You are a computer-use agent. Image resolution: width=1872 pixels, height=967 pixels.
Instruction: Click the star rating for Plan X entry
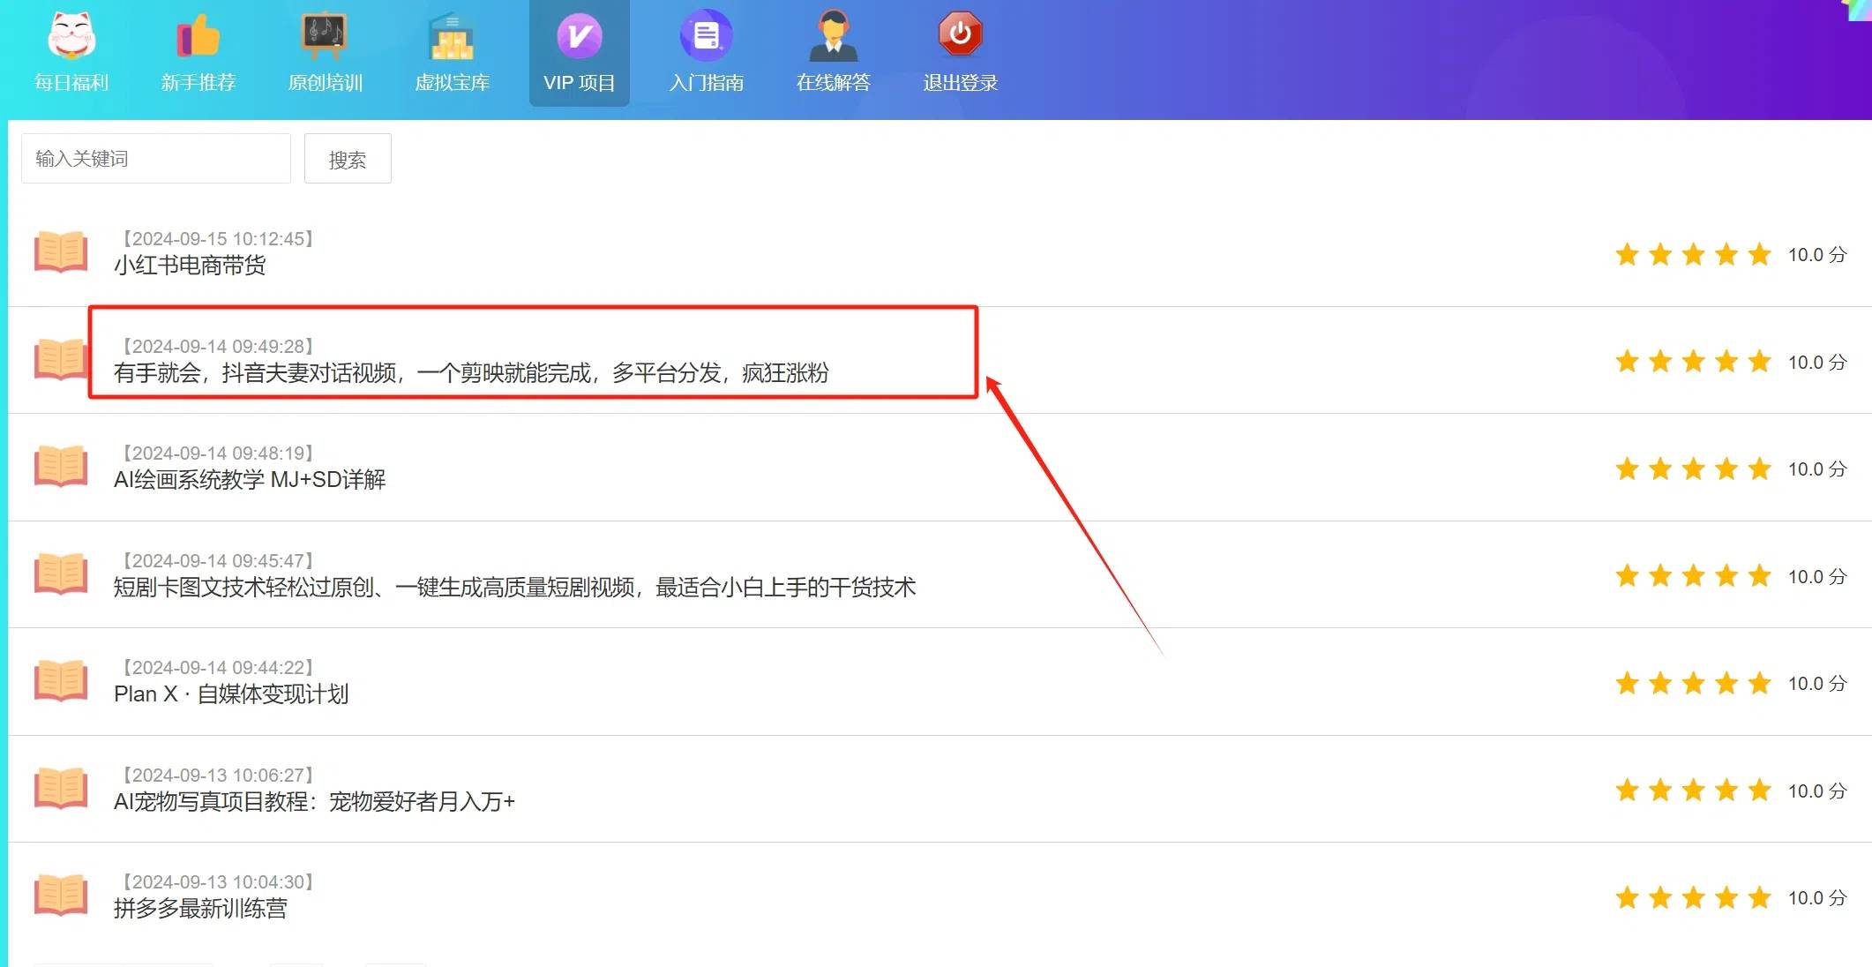click(x=1693, y=684)
